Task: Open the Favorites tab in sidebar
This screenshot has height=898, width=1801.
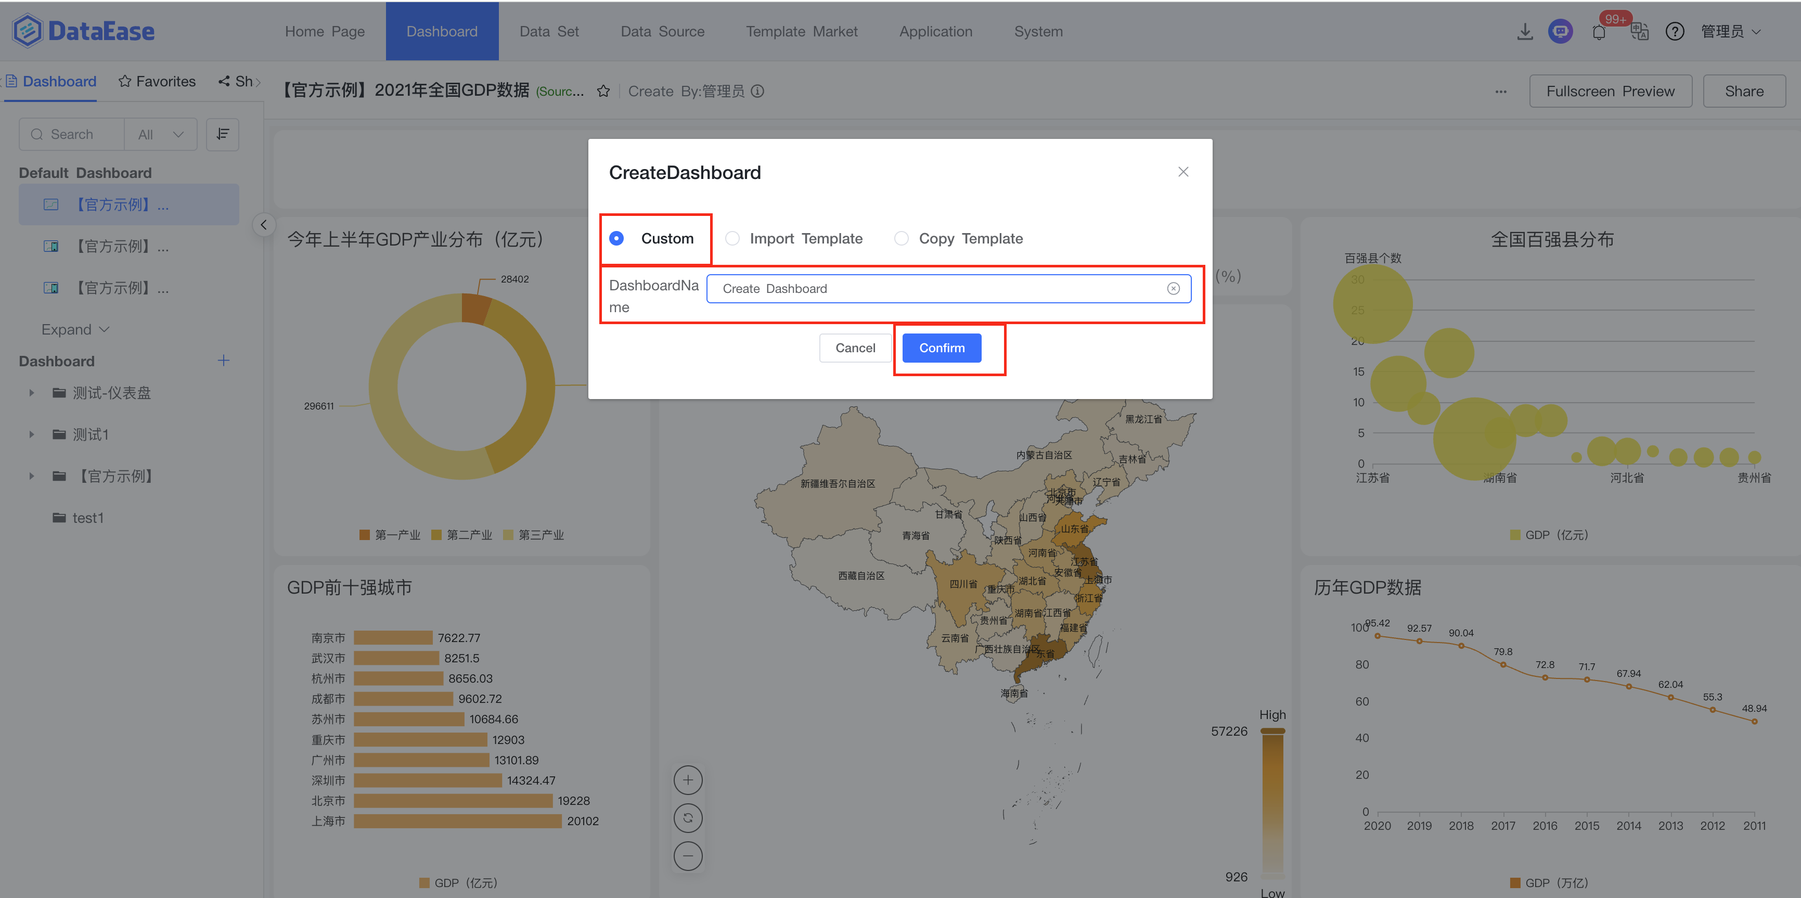Action: point(157,82)
